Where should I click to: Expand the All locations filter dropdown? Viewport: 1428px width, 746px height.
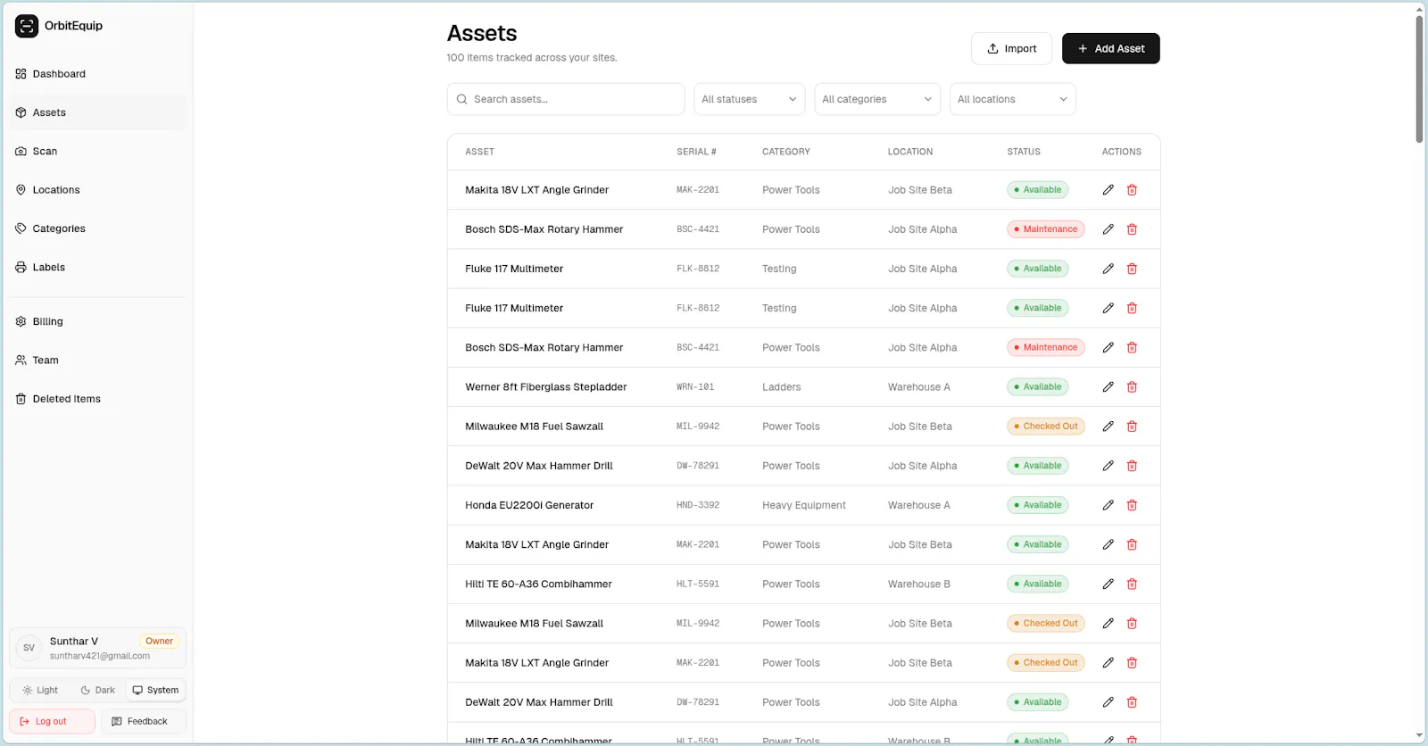pyautogui.click(x=1013, y=99)
